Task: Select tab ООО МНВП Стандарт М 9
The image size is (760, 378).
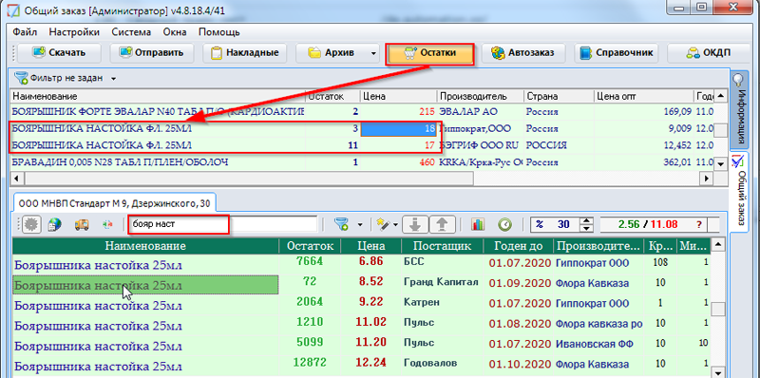Action: tap(114, 203)
